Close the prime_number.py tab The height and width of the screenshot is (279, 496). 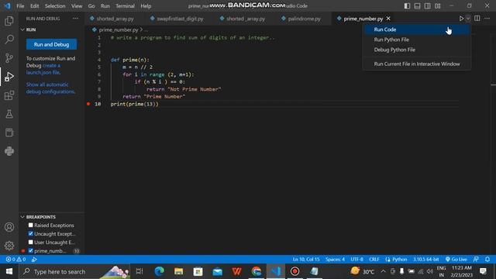click(388, 19)
